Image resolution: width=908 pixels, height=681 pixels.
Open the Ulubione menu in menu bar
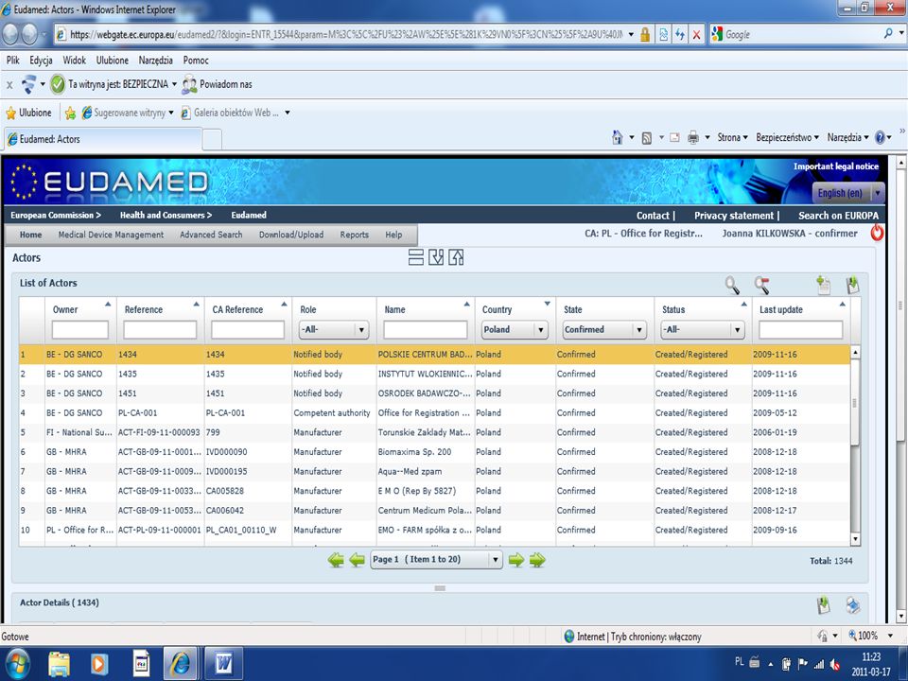pos(113,61)
